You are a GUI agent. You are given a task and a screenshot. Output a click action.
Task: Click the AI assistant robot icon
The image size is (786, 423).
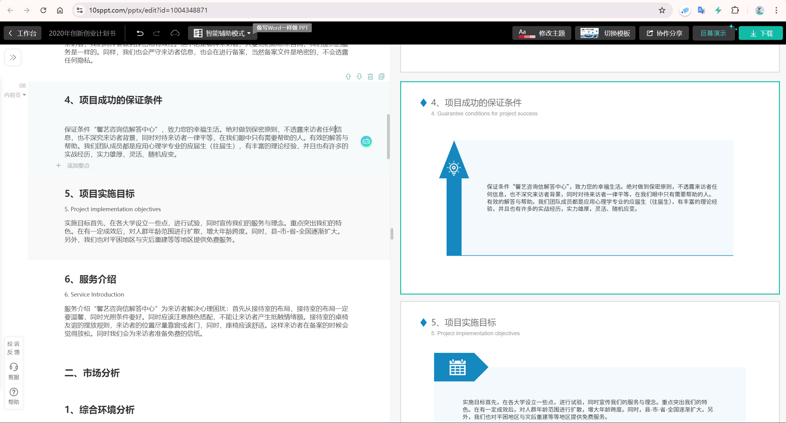tap(366, 141)
